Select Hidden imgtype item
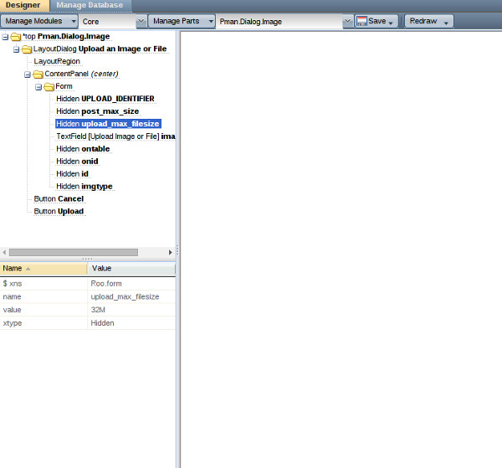This screenshot has width=502, height=468. click(85, 186)
